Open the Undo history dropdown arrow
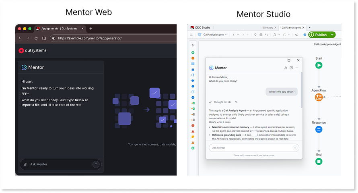Viewport: 358px width, 193px height. point(279,35)
